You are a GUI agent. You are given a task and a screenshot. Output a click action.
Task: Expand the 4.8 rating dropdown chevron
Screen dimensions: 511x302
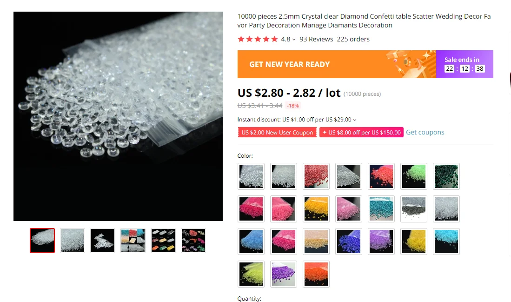(294, 40)
